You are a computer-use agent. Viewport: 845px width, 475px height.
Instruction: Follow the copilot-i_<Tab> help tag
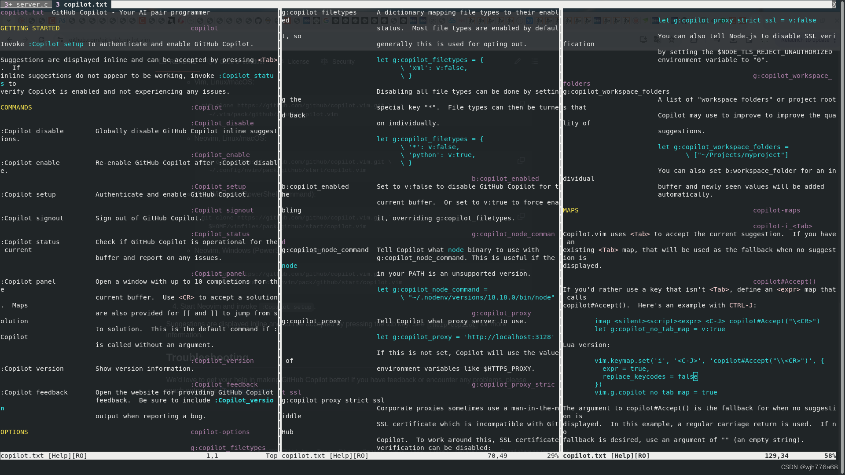783,226
